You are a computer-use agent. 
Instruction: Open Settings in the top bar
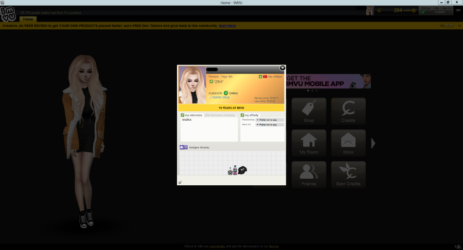point(425,8)
